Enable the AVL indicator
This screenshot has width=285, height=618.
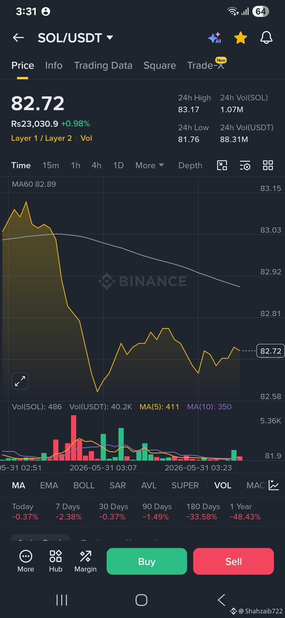[x=149, y=485]
